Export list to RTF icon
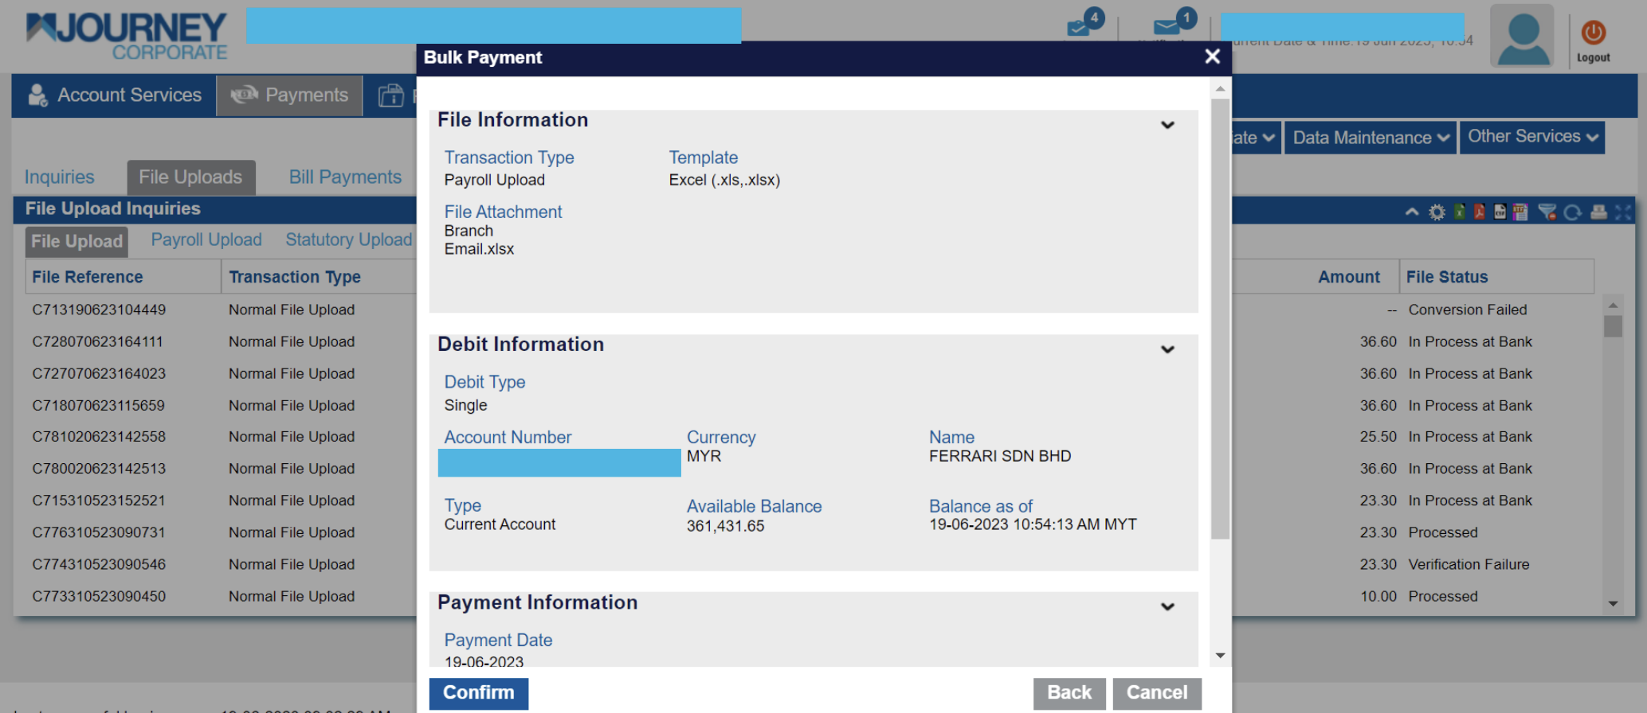Screen dimensions: 1647x713 pos(1520,212)
